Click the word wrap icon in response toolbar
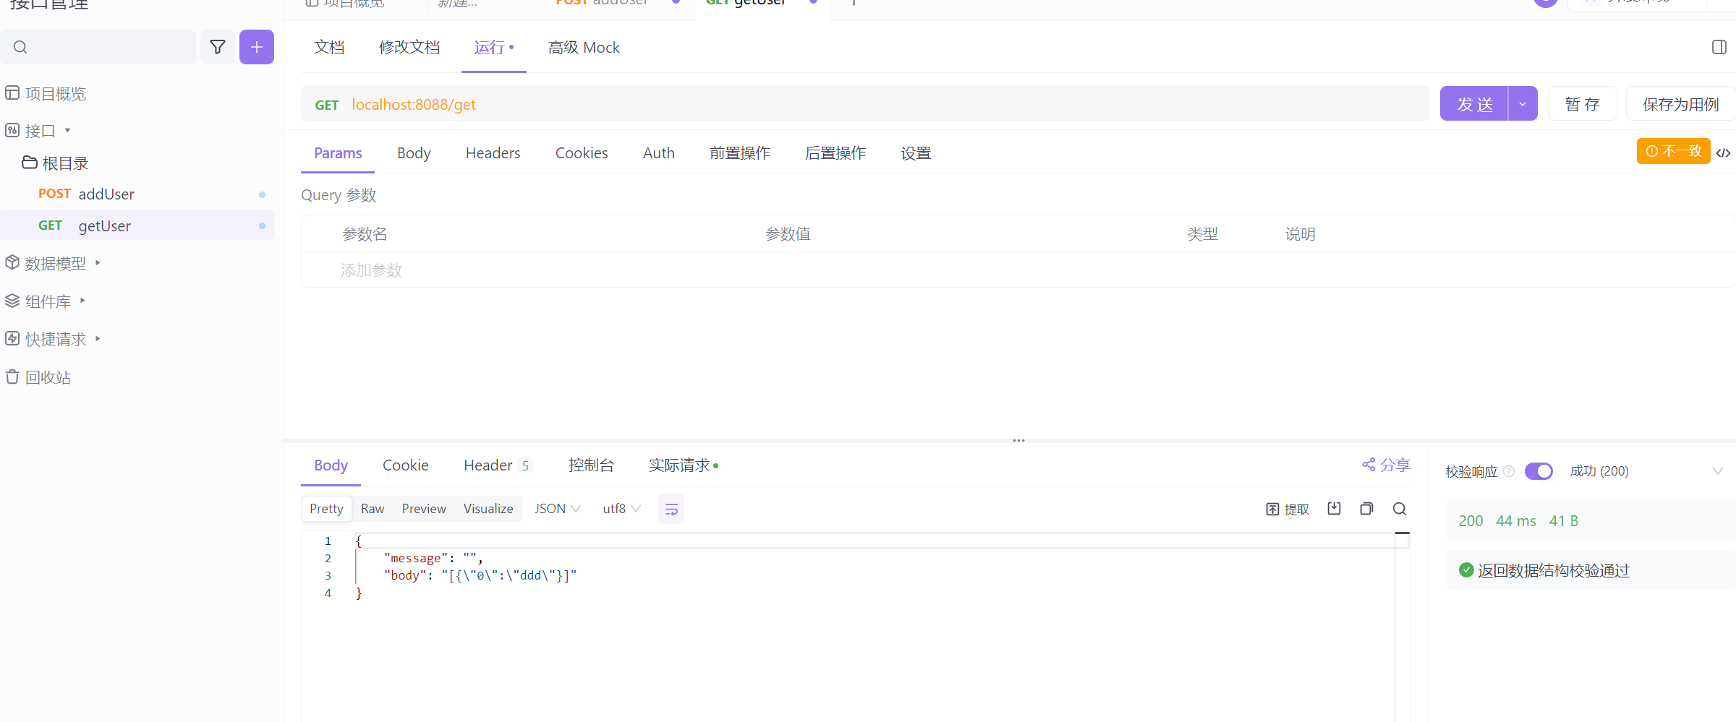The image size is (1736, 722). pyautogui.click(x=671, y=510)
